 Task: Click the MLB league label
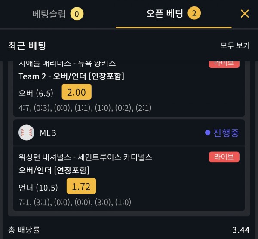(x=48, y=133)
